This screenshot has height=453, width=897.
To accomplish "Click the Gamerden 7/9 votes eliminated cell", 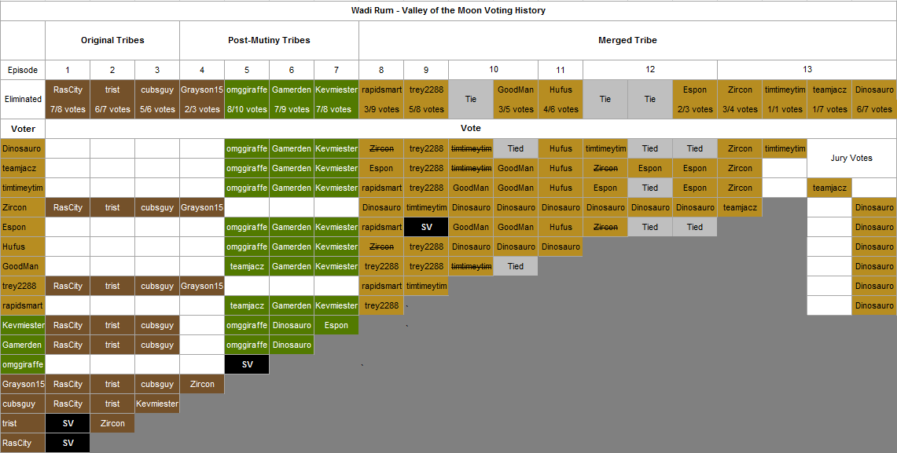I will tap(291, 99).
